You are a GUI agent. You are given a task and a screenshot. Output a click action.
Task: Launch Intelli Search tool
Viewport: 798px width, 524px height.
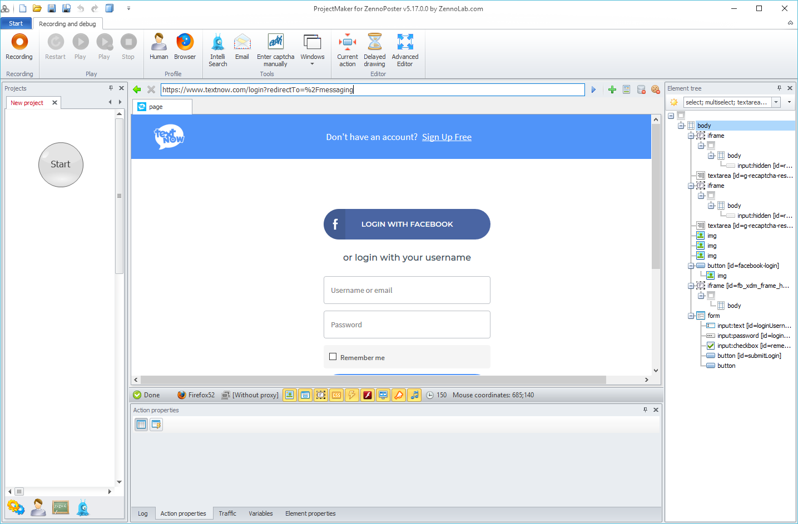(x=218, y=50)
